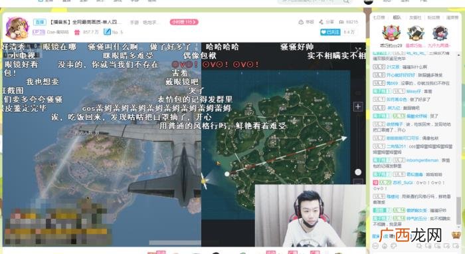Select chat message 做了好多了
Image resolution: width=465 pixels, height=254 pixels.
pos(420,99)
